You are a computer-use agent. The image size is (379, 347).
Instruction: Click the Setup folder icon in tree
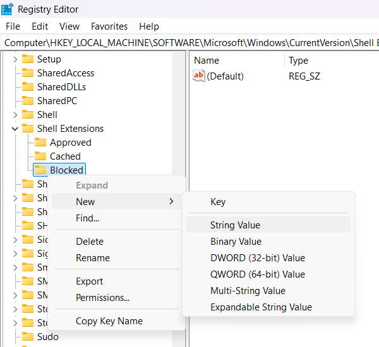[x=27, y=59]
